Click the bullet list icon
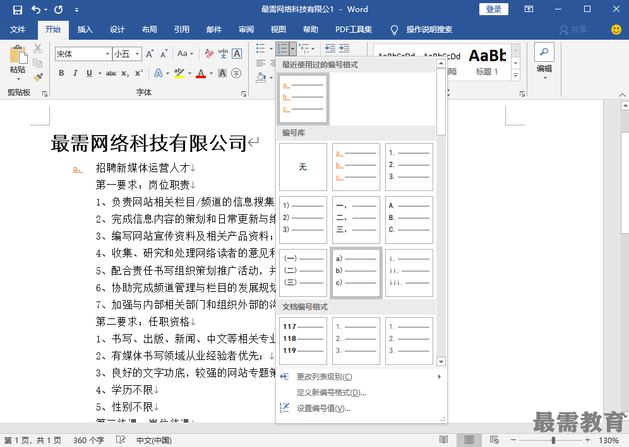Screen dimensions: 629x447 click(261, 49)
